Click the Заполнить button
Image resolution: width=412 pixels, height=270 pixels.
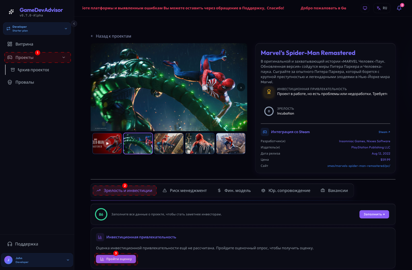coord(374,214)
